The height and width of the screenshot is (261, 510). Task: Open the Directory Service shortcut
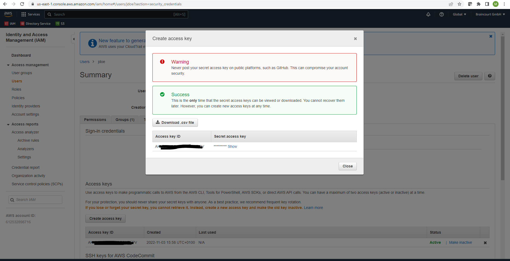point(35,23)
